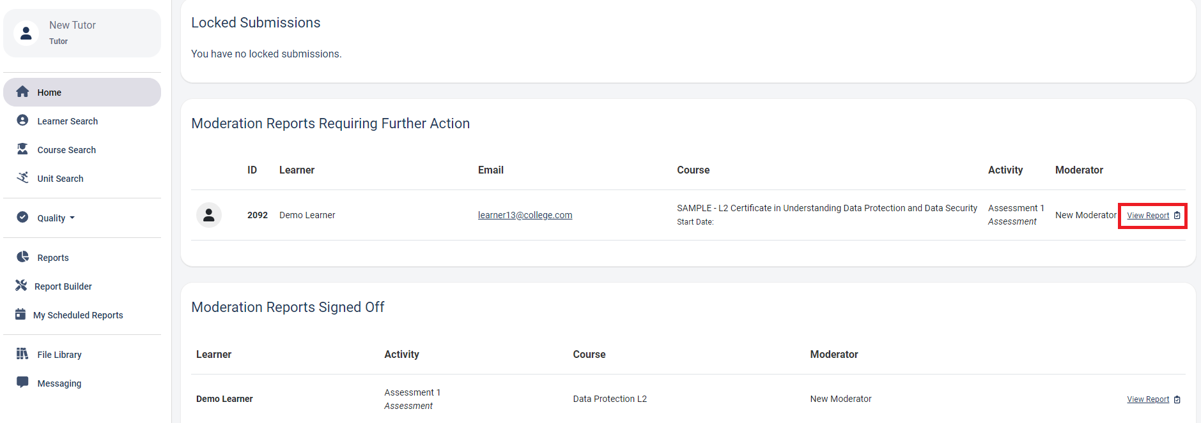Open Report Builder tools icon
This screenshot has height=423, width=1201.
[x=21, y=285]
